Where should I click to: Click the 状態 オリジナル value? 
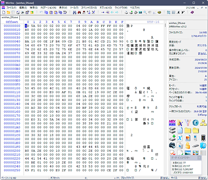[x=202, y=46]
